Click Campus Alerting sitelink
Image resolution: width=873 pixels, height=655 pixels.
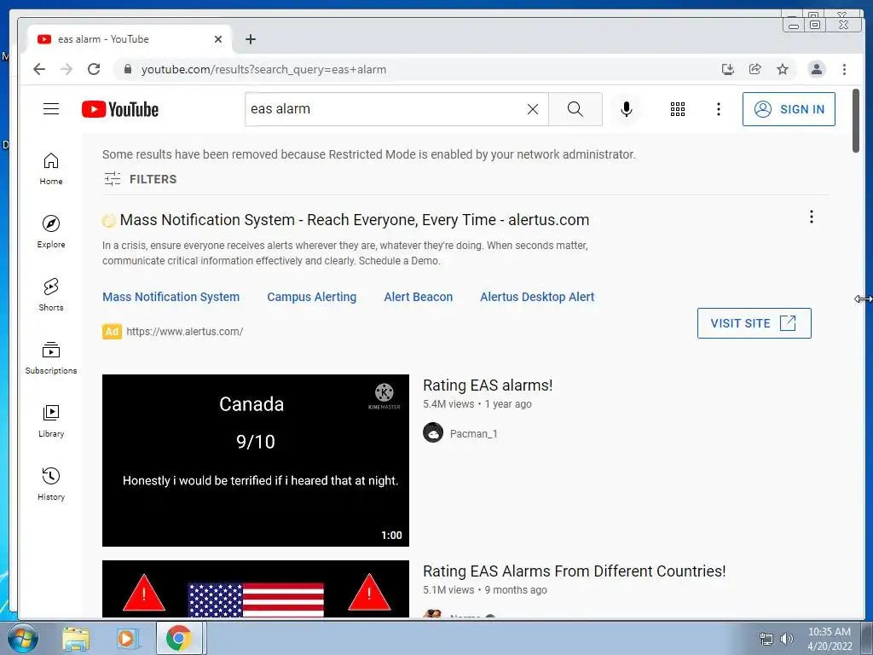click(311, 297)
